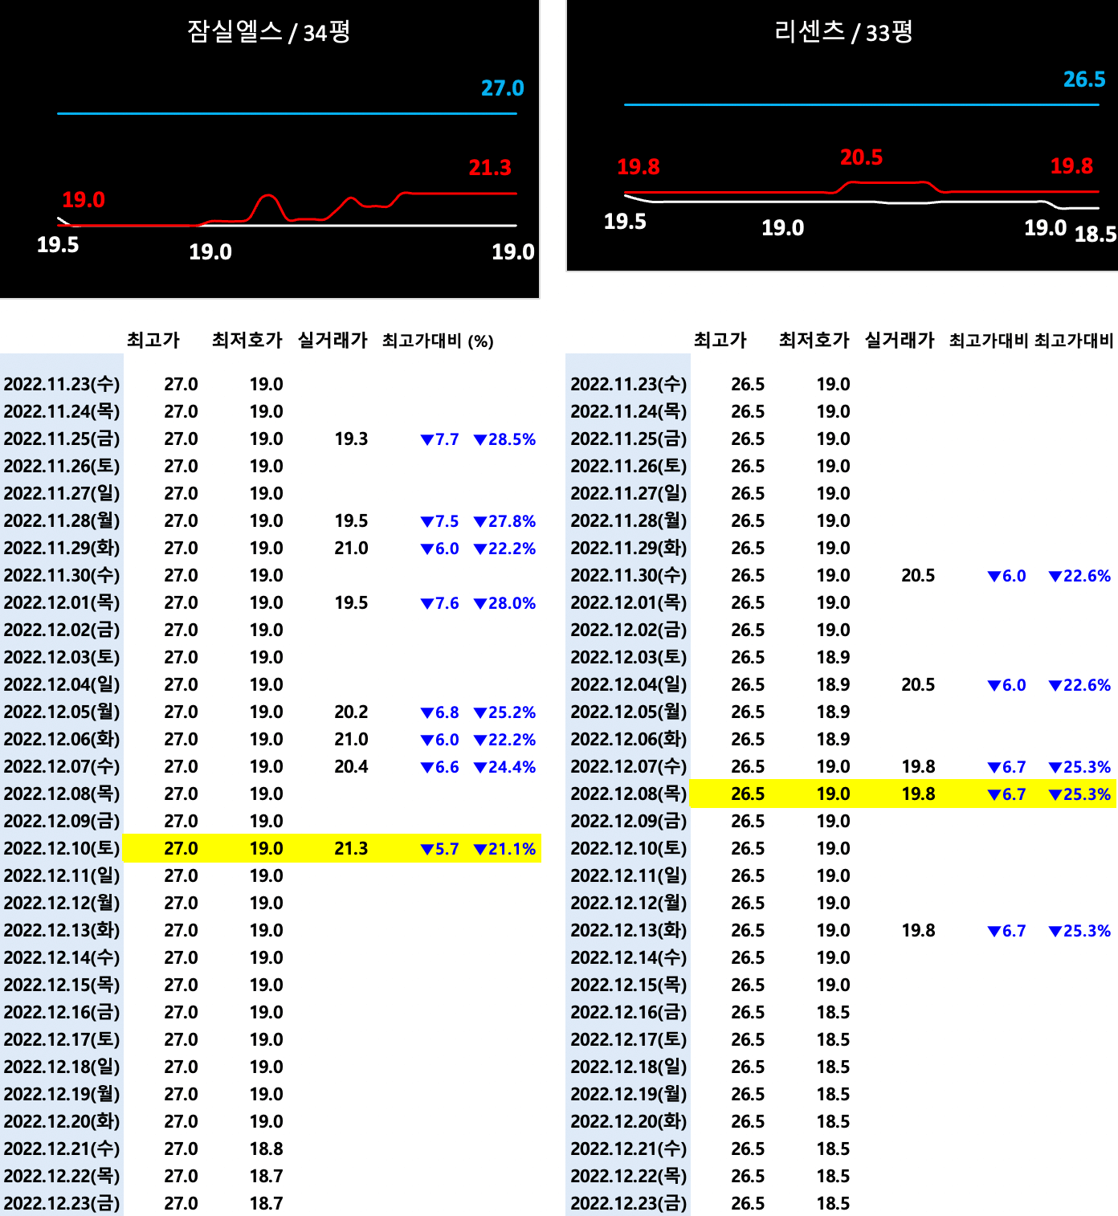
Task: Click 20.5 on 리센츠 2022.11.30(수) row
Action: pyautogui.click(x=918, y=576)
